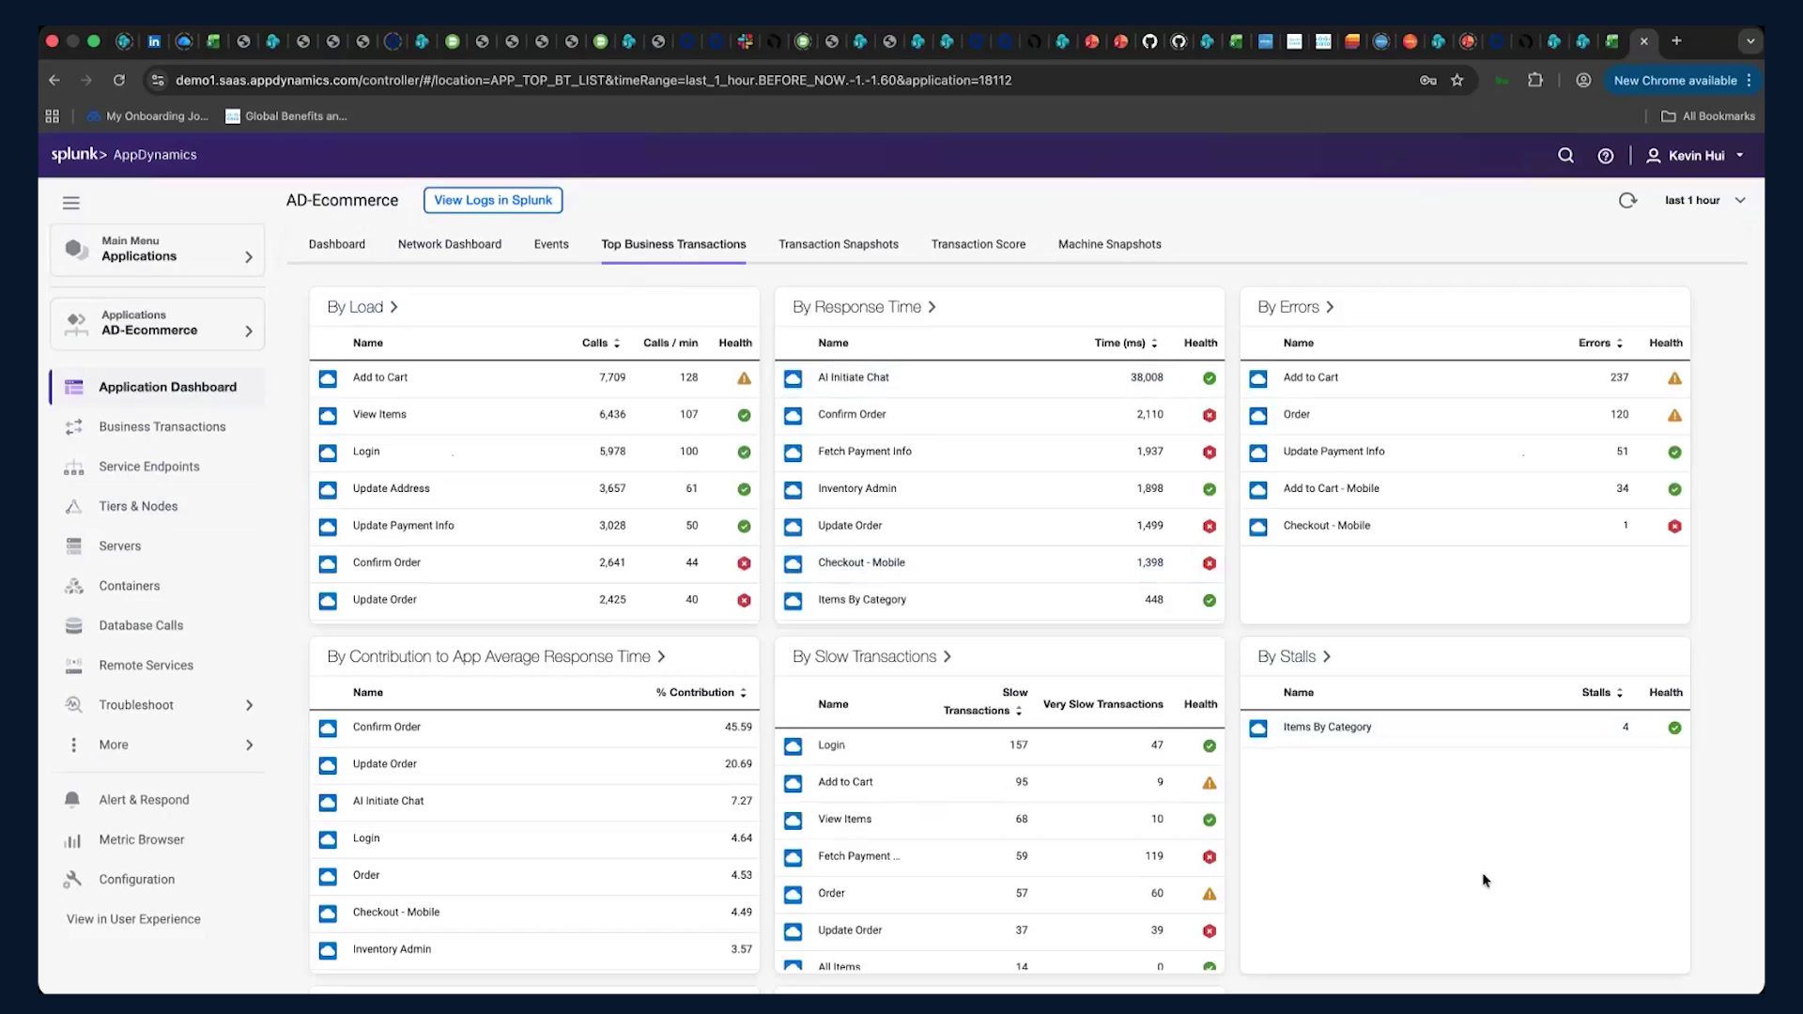
Task: Switch to the Dashboard tab
Action: (x=337, y=244)
